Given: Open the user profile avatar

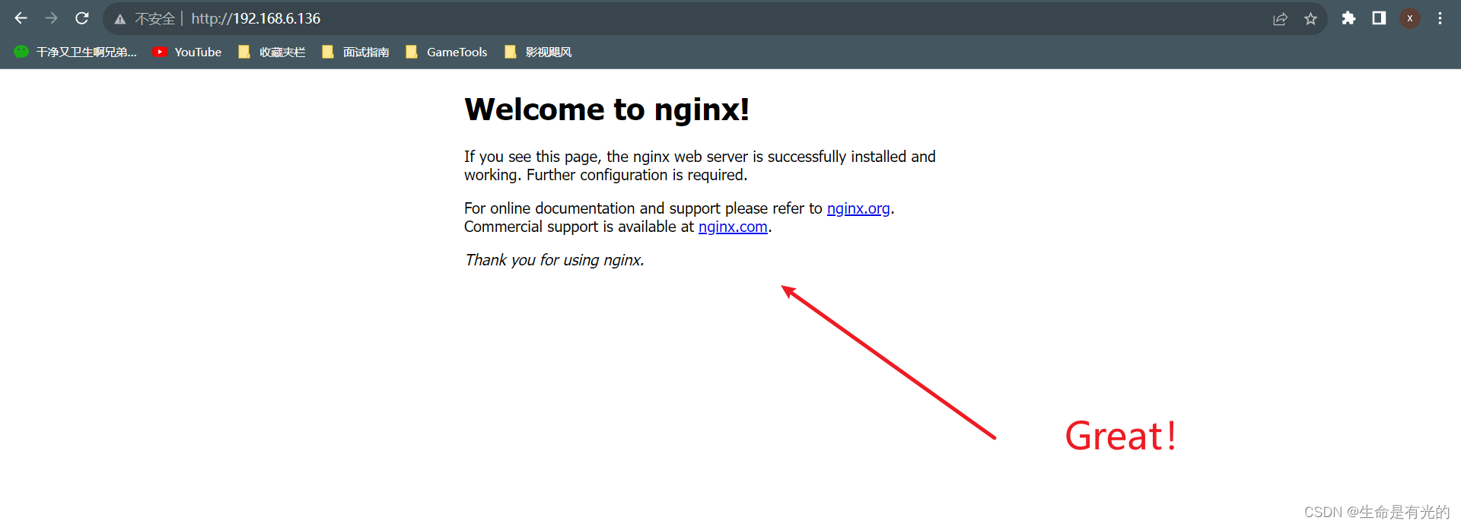Looking at the screenshot, I should coord(1410,18).
